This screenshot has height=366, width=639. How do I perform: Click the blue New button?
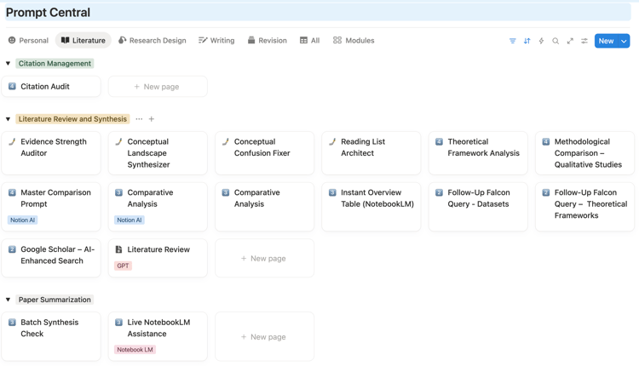[605, 41]
